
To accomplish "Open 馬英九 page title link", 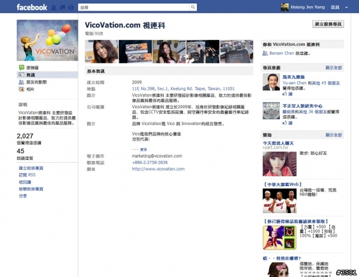I will tap(293, 77).
